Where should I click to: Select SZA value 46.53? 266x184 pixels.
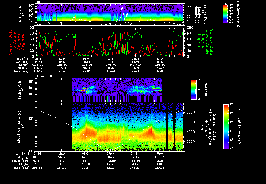(x=160, y=62)
